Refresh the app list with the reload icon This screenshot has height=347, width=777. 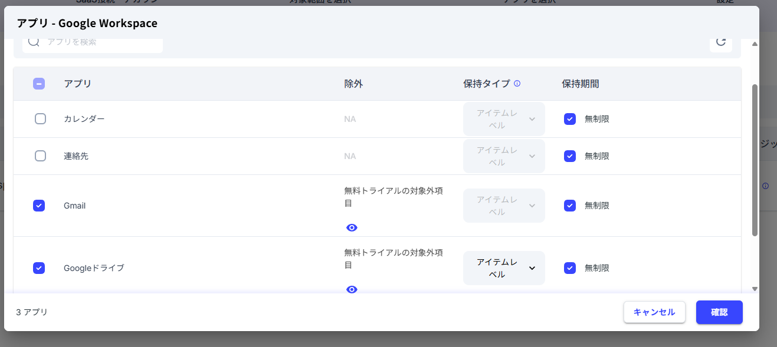click(720, 43)
